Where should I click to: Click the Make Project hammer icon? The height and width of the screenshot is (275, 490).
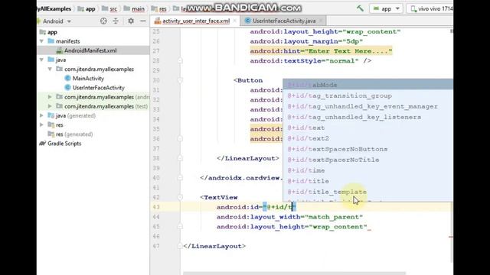(x=360, y=8)
